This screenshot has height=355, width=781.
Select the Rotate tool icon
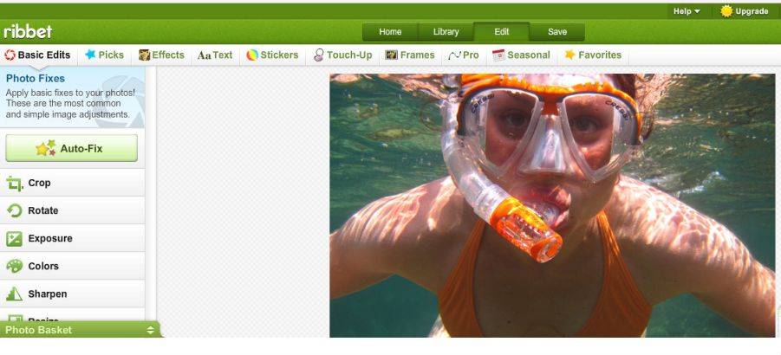[x=15, y=210]
